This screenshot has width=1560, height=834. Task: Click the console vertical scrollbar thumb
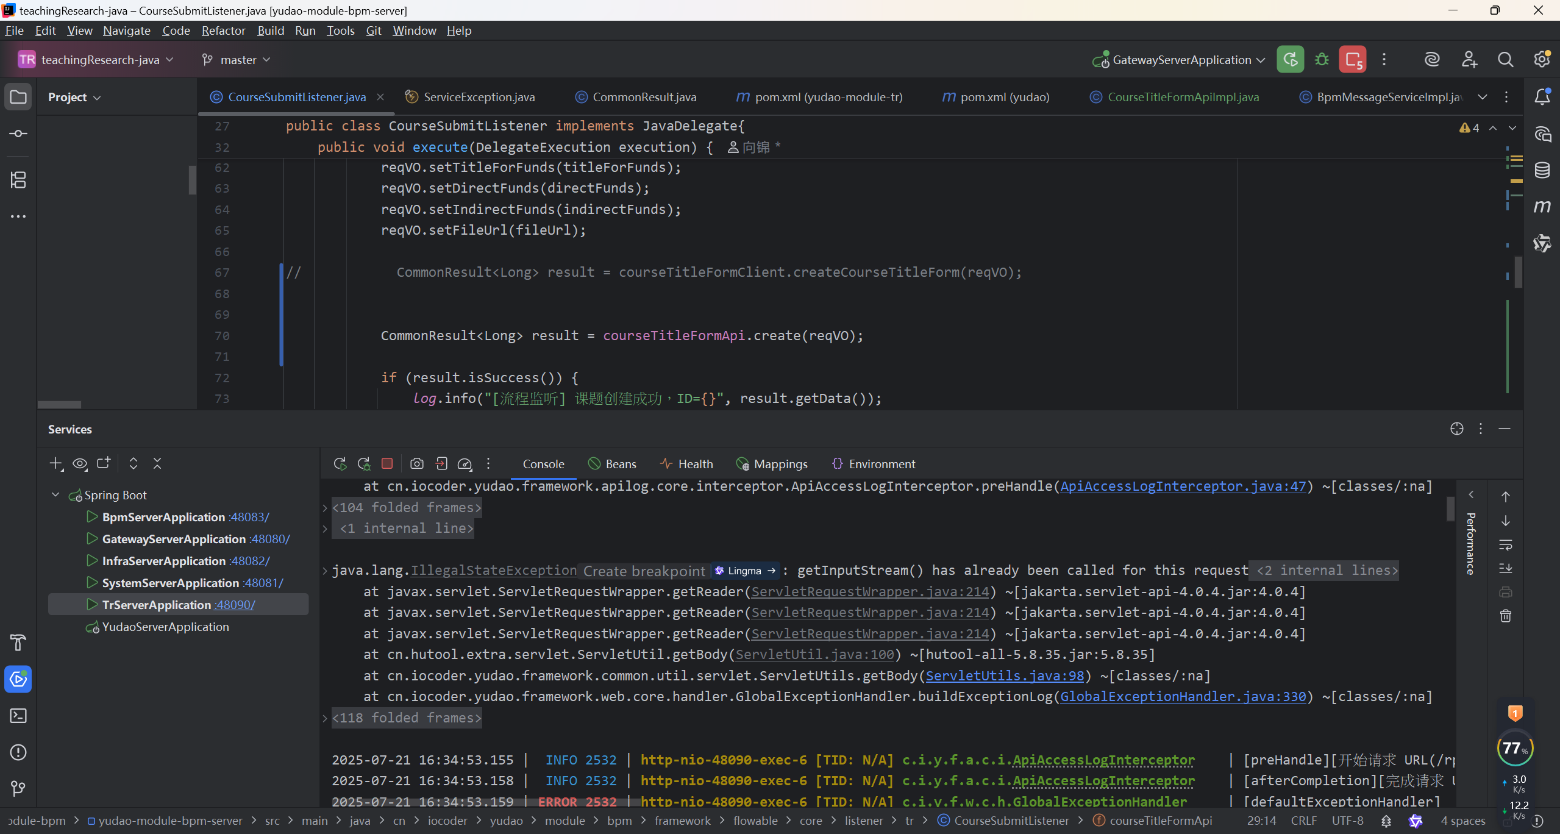(x=1451, y=509)
